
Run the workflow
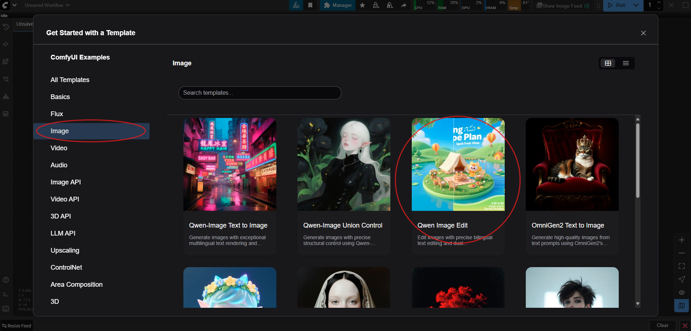(x=617, y=5)
